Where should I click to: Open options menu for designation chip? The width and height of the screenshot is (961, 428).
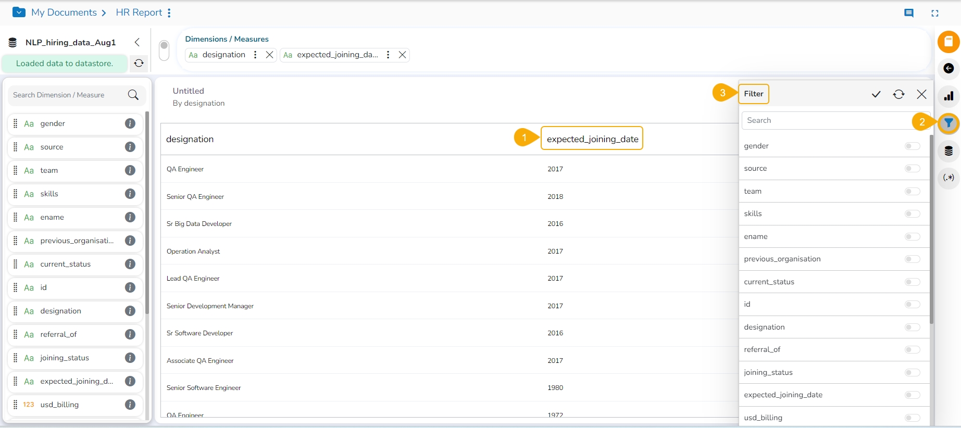255,55
